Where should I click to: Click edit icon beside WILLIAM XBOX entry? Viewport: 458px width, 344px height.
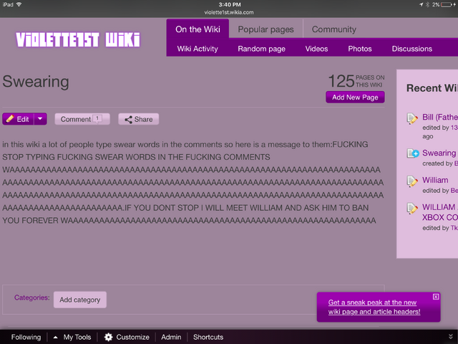click(412, 209)
